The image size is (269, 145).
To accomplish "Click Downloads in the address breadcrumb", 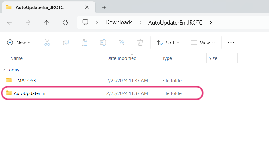I will point(119,22).
